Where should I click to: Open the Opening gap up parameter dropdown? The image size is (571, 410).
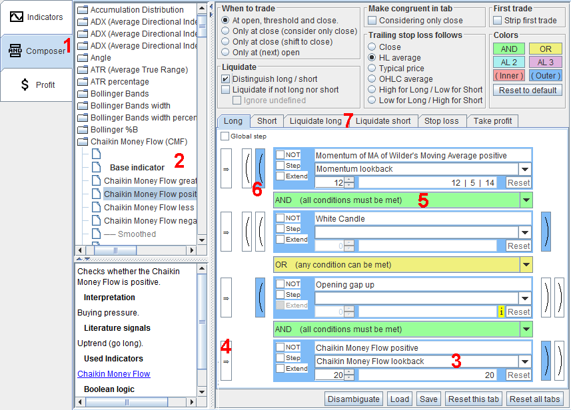click(525, 298)
